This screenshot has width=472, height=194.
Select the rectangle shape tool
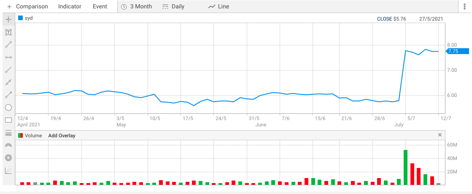click(8, 120)
